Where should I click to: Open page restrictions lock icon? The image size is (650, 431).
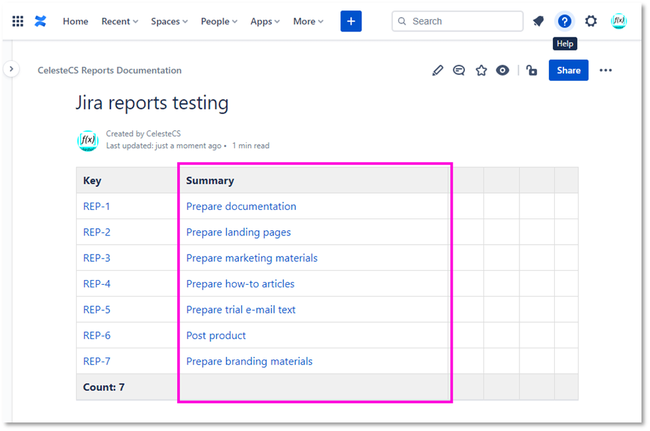(531, 70)
